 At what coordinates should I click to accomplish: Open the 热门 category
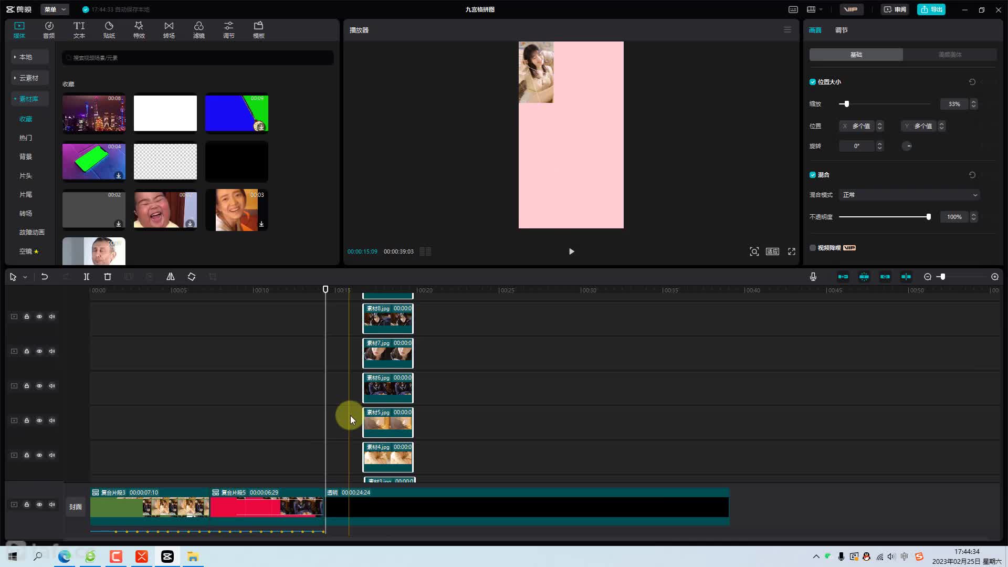coord(26,138)
